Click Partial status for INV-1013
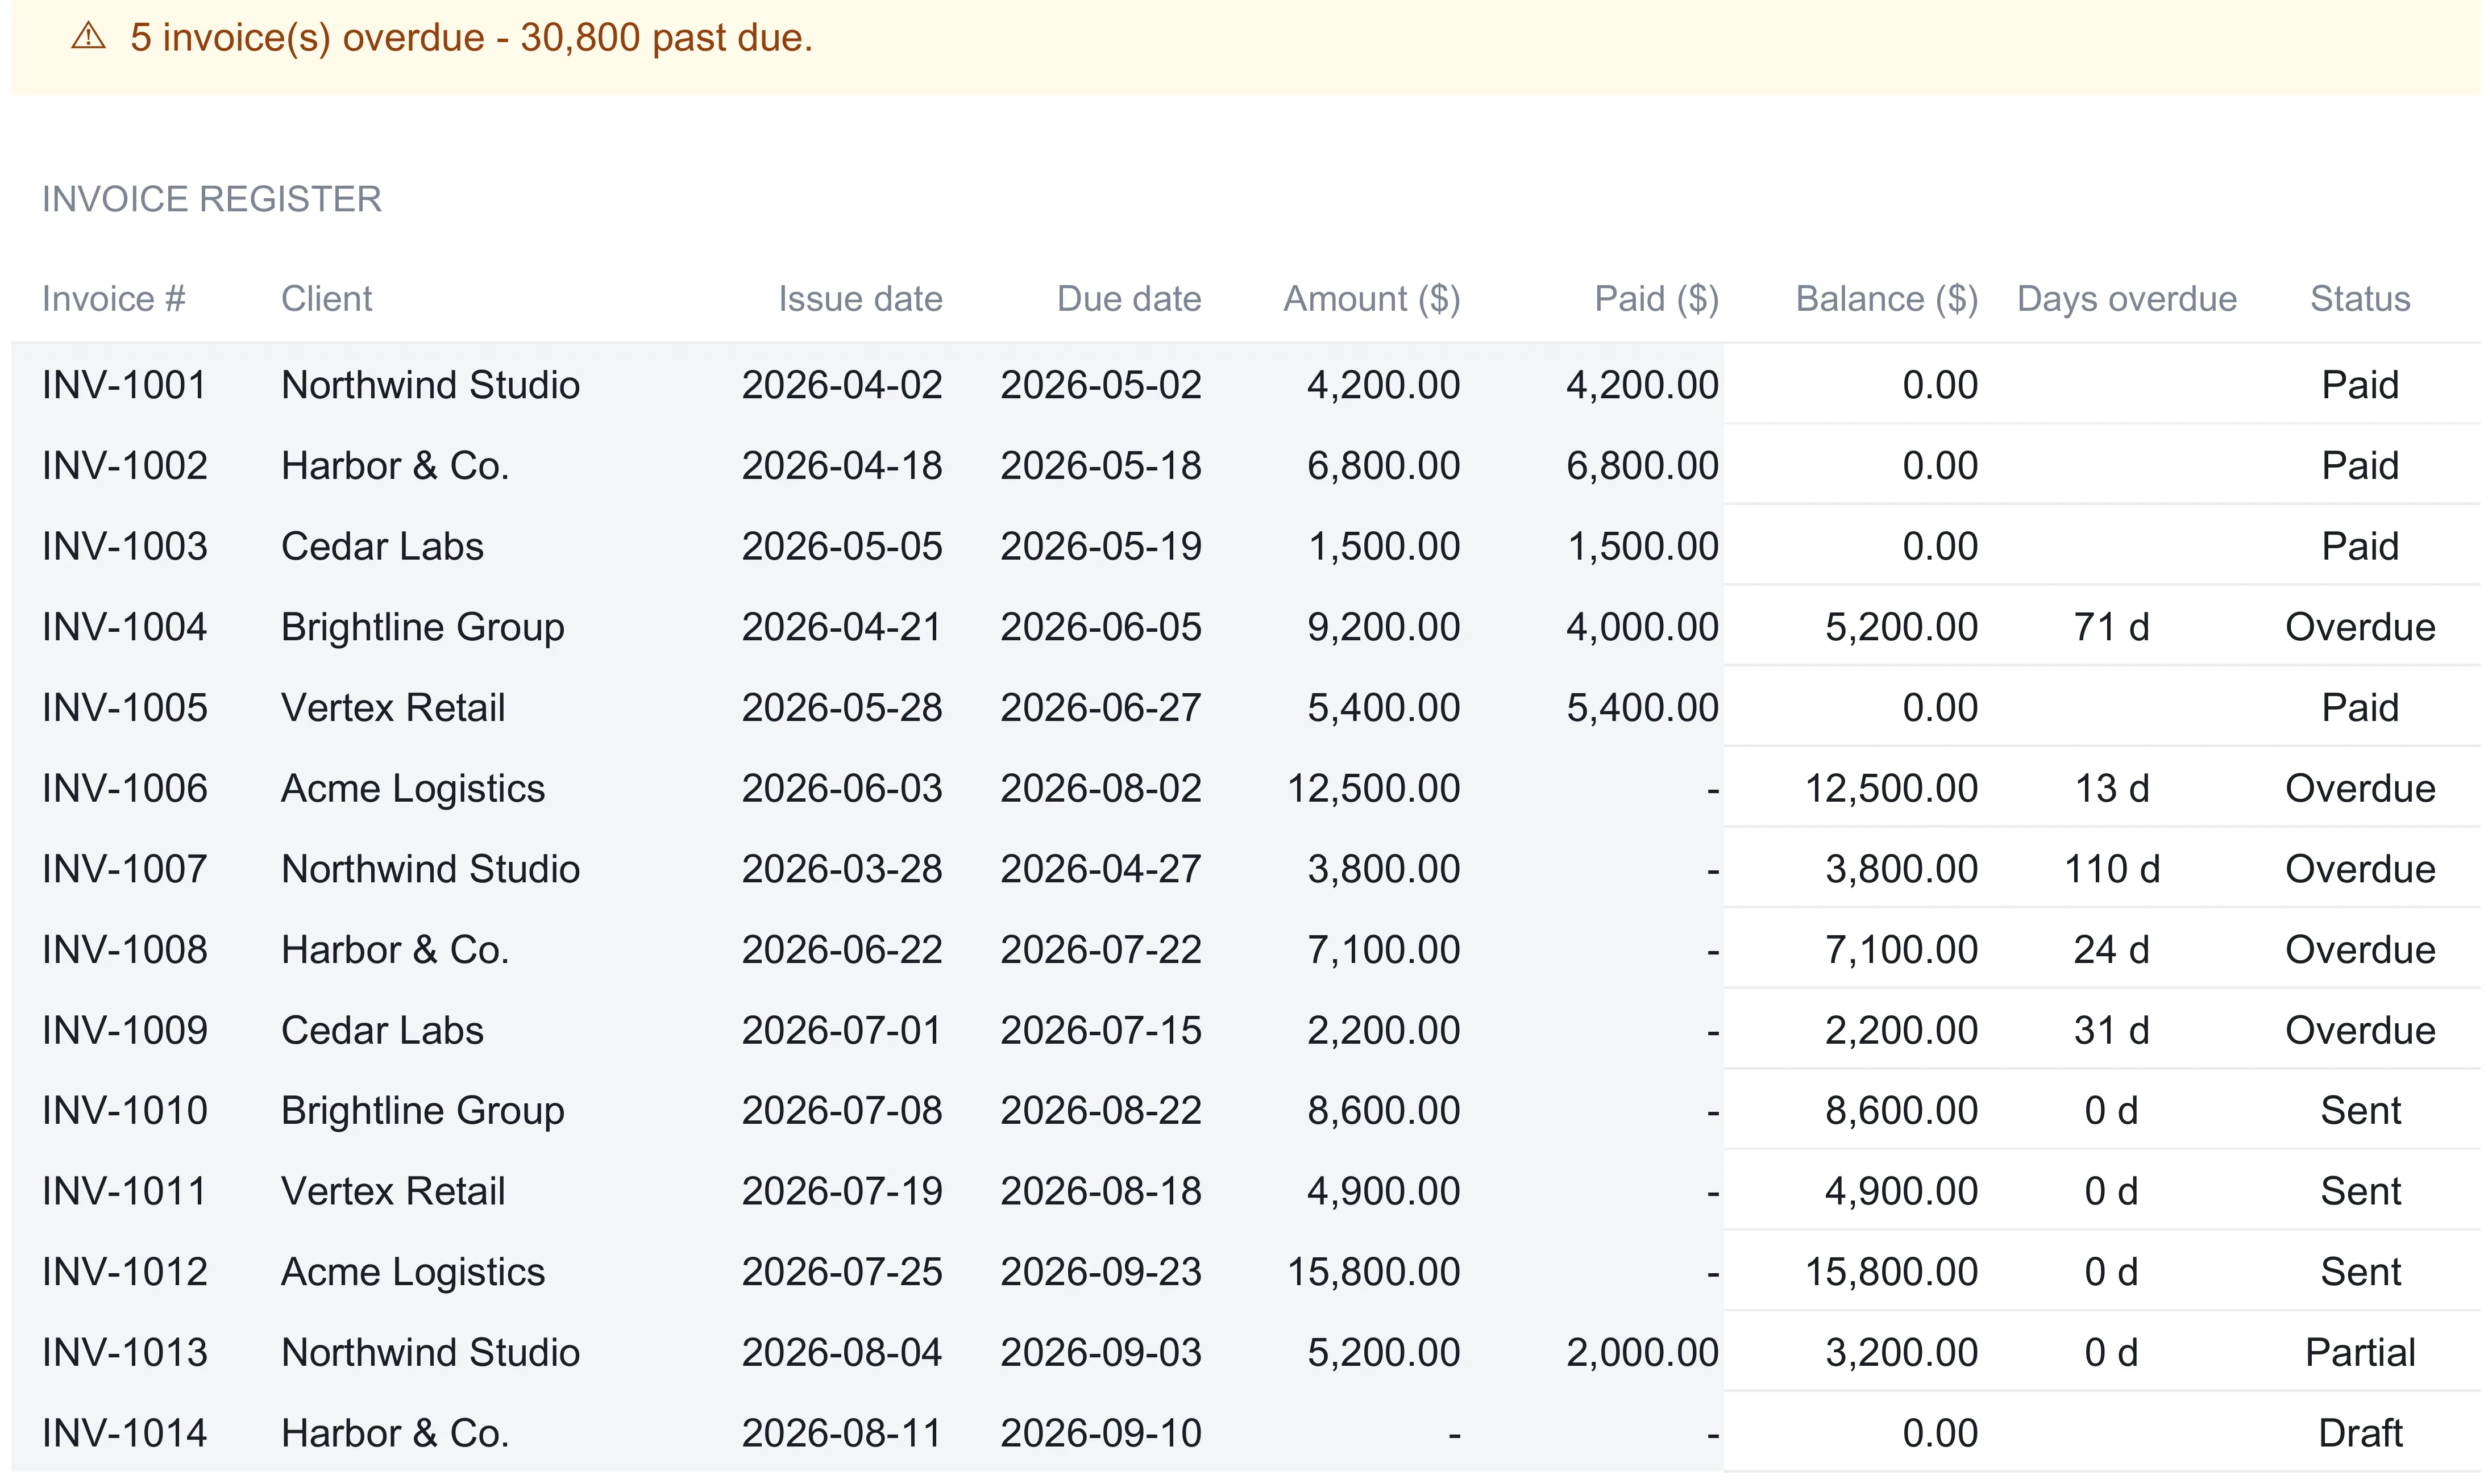The height and width of the screenshot is (1484, 2492). click(x=2360, y=1353)
